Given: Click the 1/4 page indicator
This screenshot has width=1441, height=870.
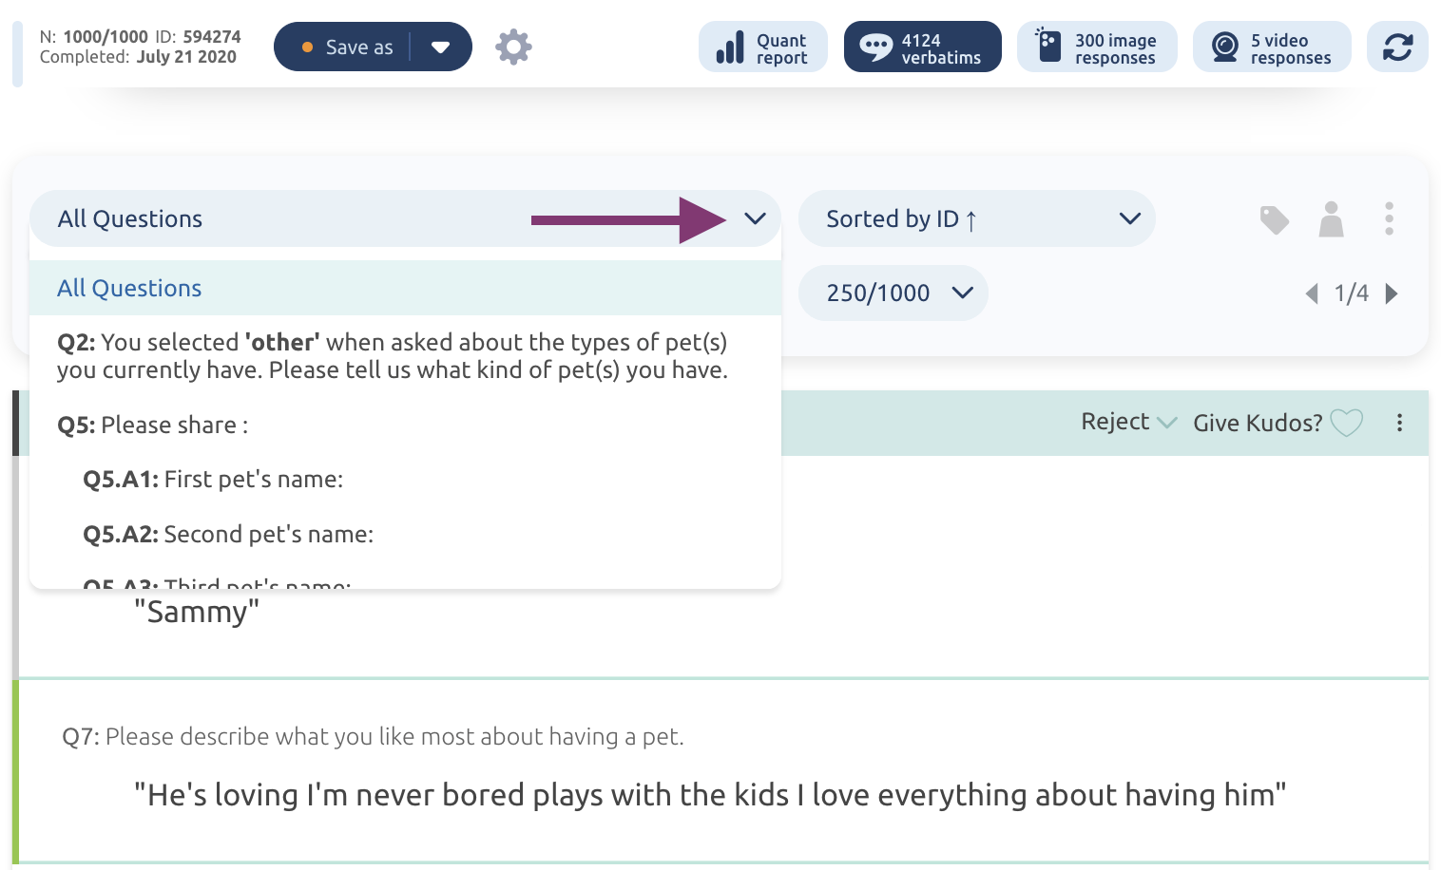Looking at the screenshot, I should [1352, 293].
